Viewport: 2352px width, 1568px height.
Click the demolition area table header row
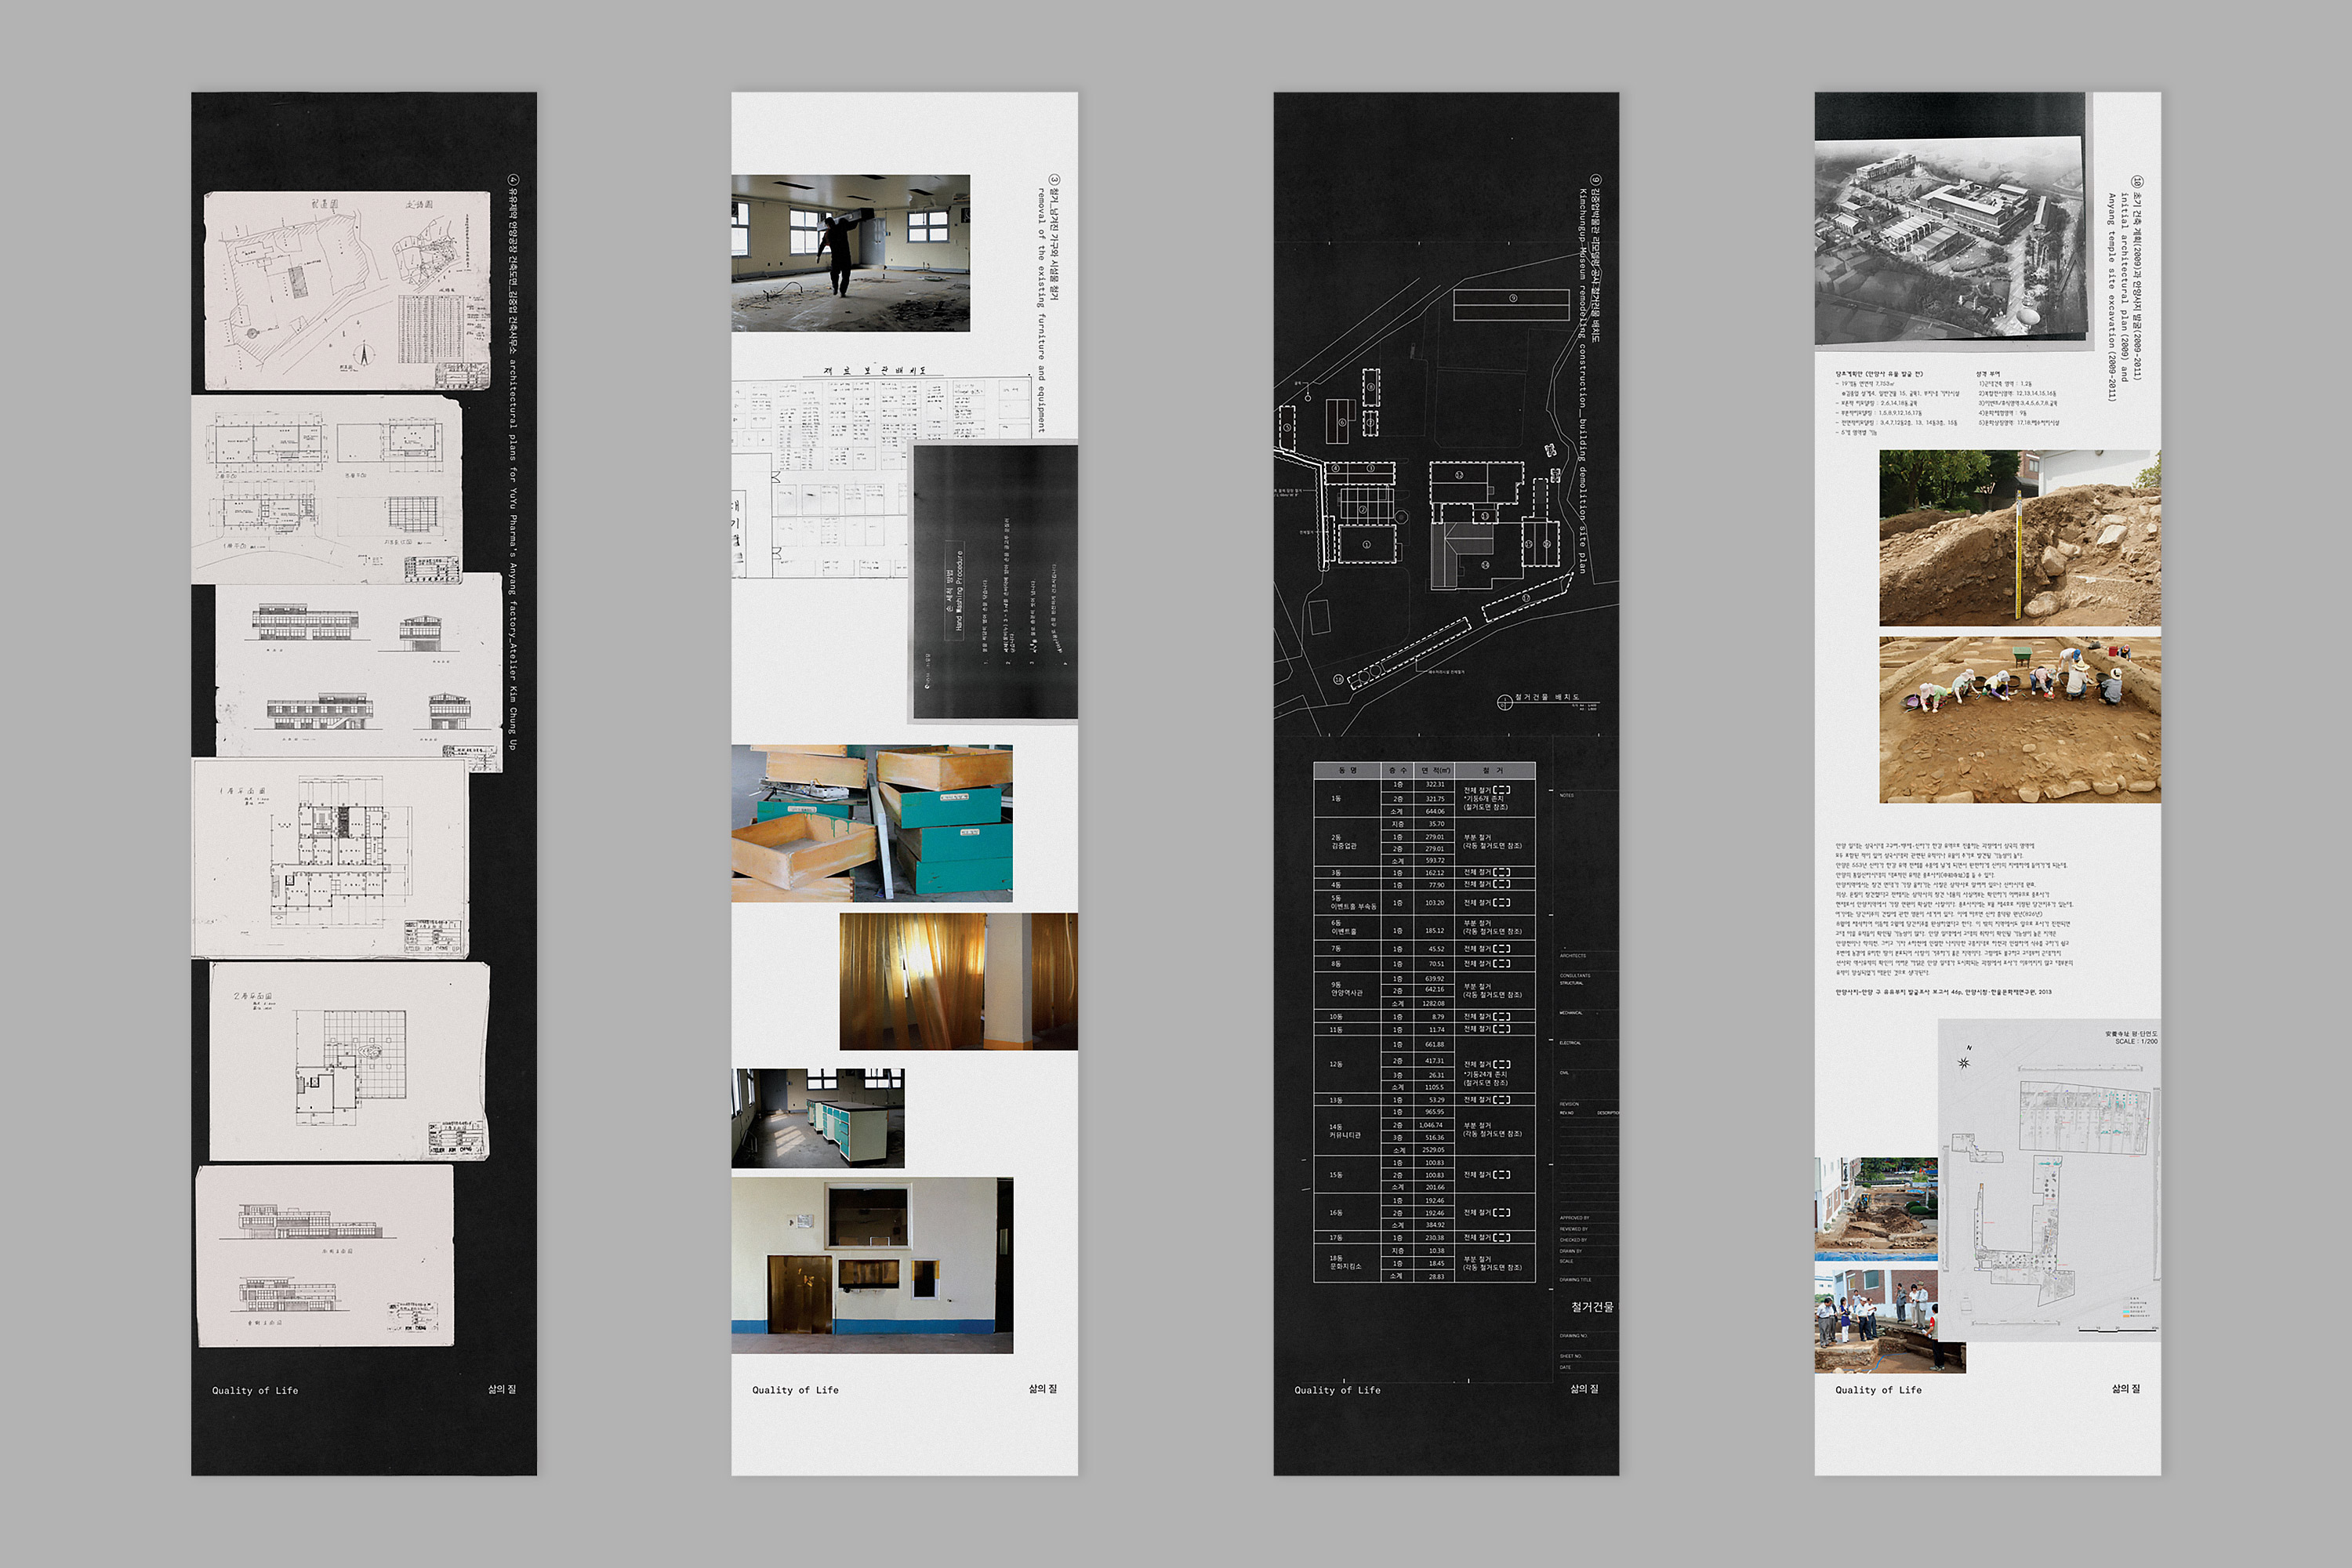(1423, 770)
